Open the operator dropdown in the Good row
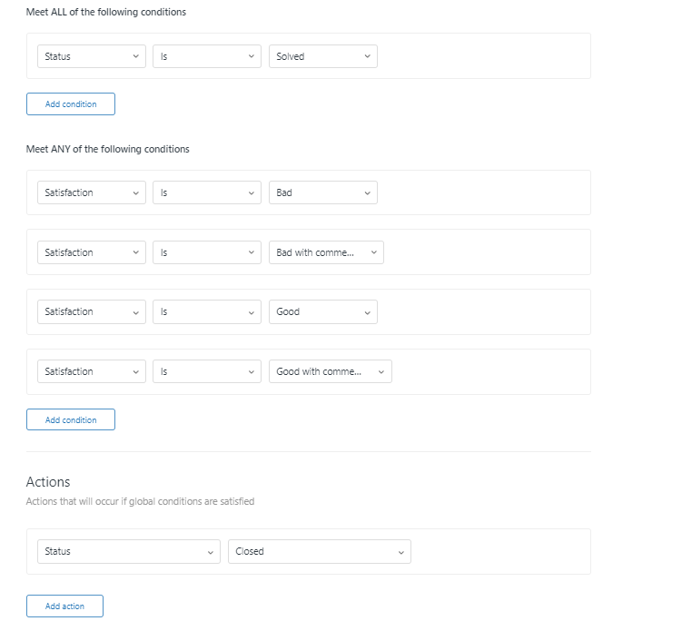Screen dimensions: 692x621 coord(207,311)
